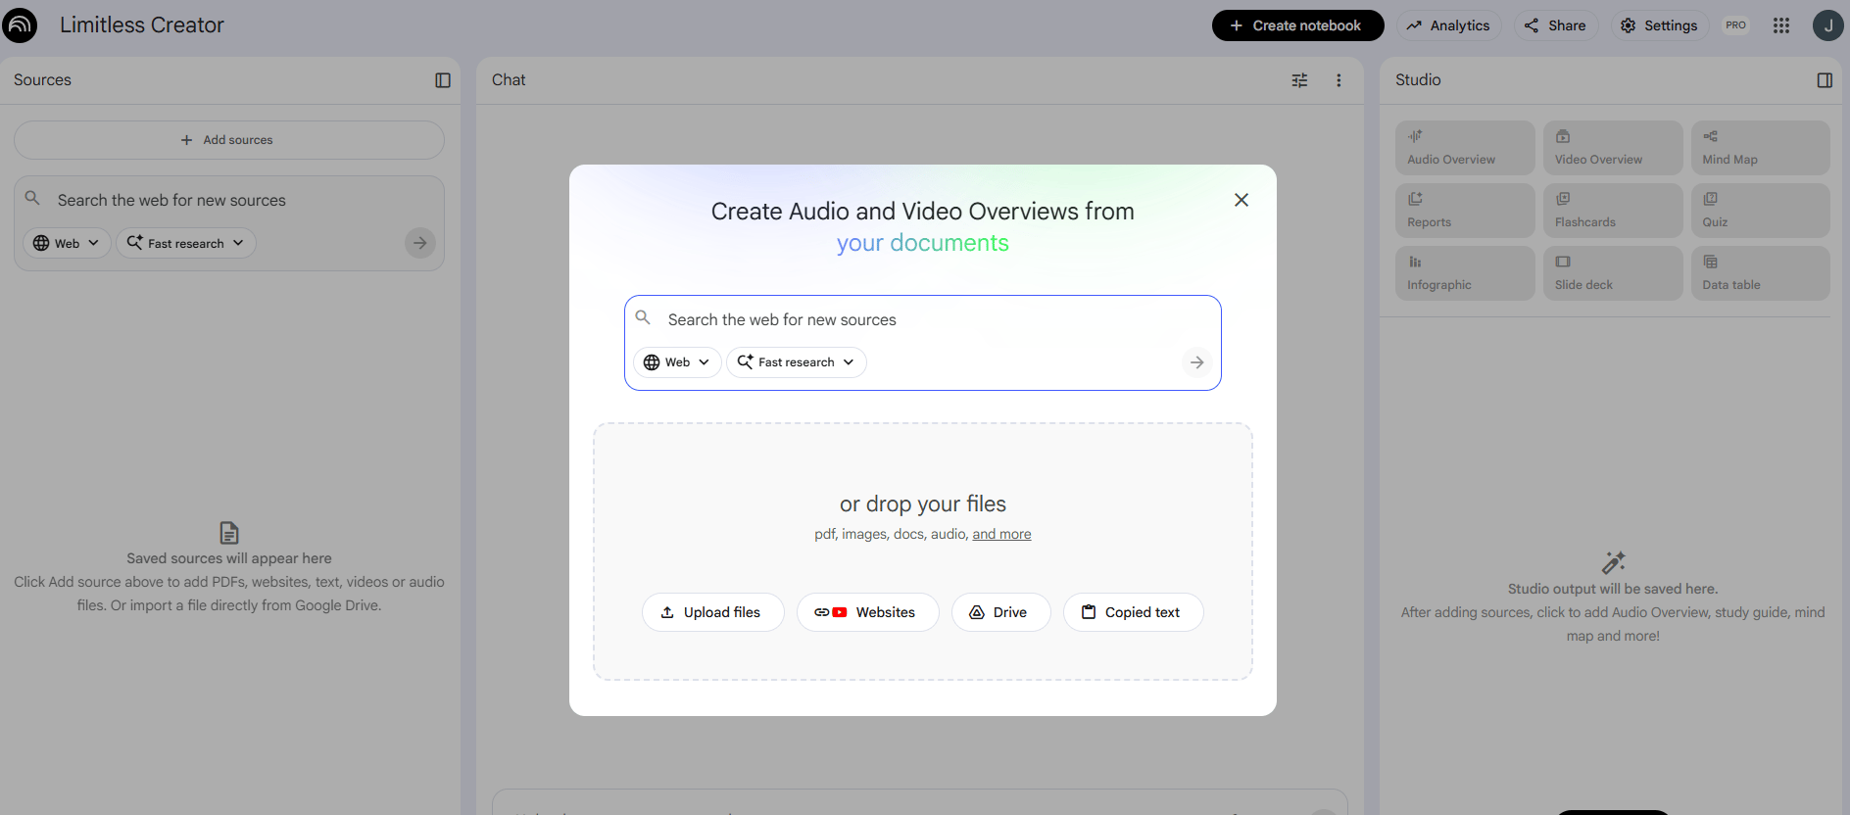The image size is (1850, 815).
Task: Open the Chat more options menu
Action: [x=1339, y=80]
